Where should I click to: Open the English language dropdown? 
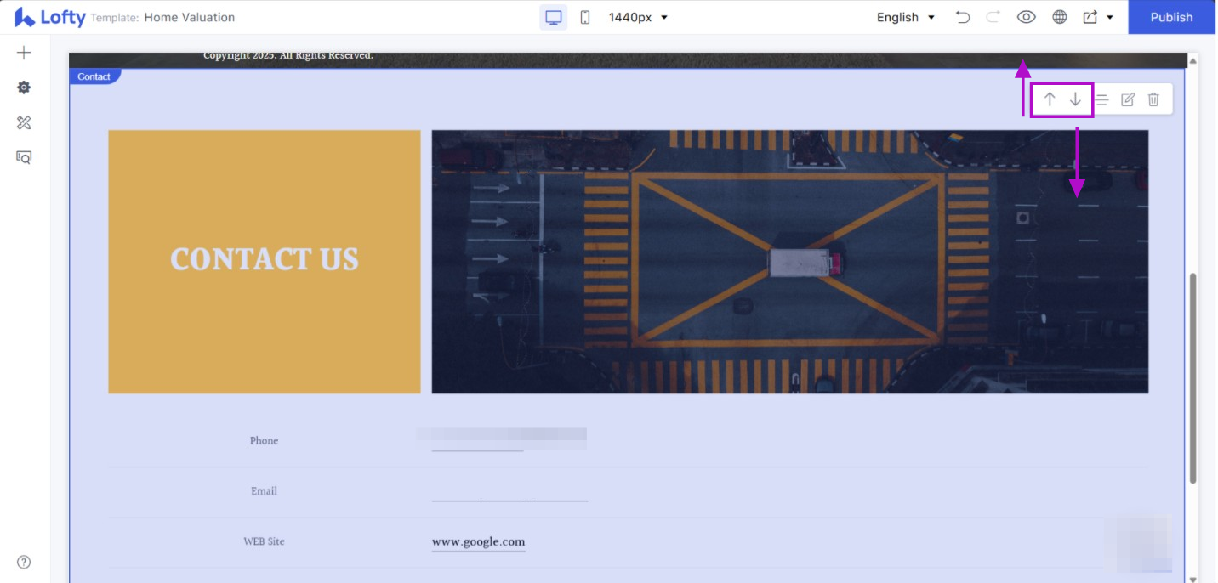click(906, 17)
